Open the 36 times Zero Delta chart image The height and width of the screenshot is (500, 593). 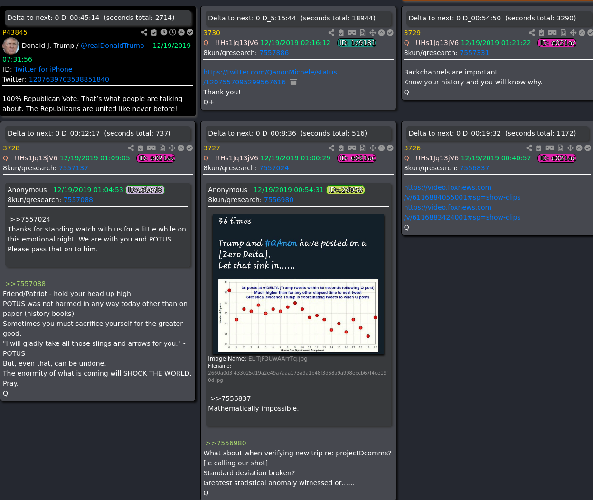click(x=298, y=284)
